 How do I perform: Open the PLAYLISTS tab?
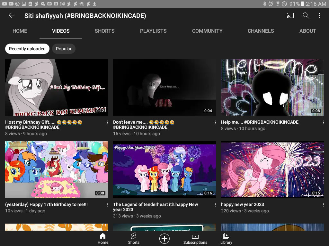click(153, 31)
